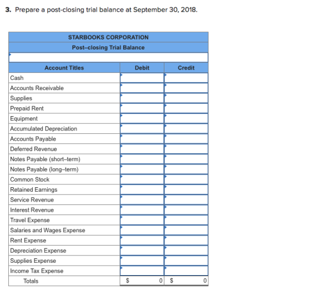Select the Supplies debit cell

142,98
